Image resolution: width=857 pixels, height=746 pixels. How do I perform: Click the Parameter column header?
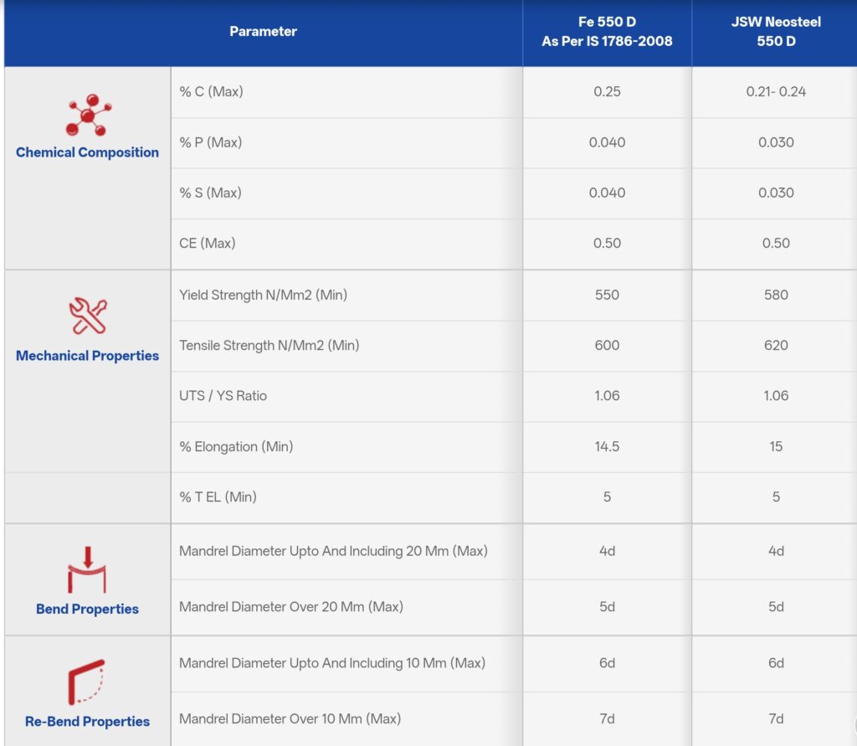263,32
